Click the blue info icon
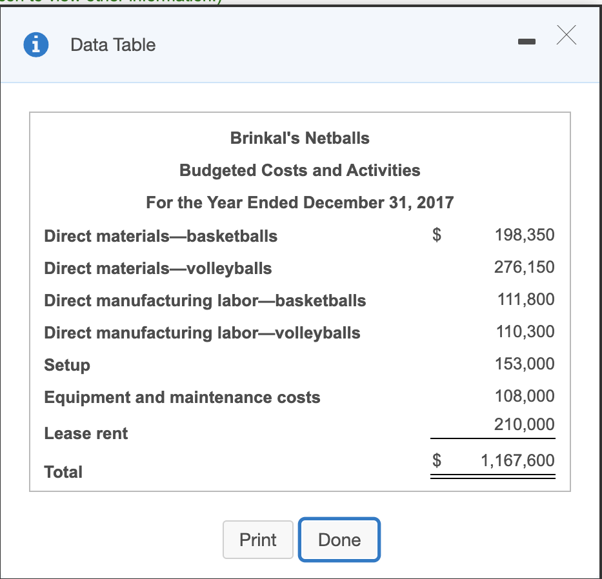This screenshot has width=602, height=579. tap(35, 44)
